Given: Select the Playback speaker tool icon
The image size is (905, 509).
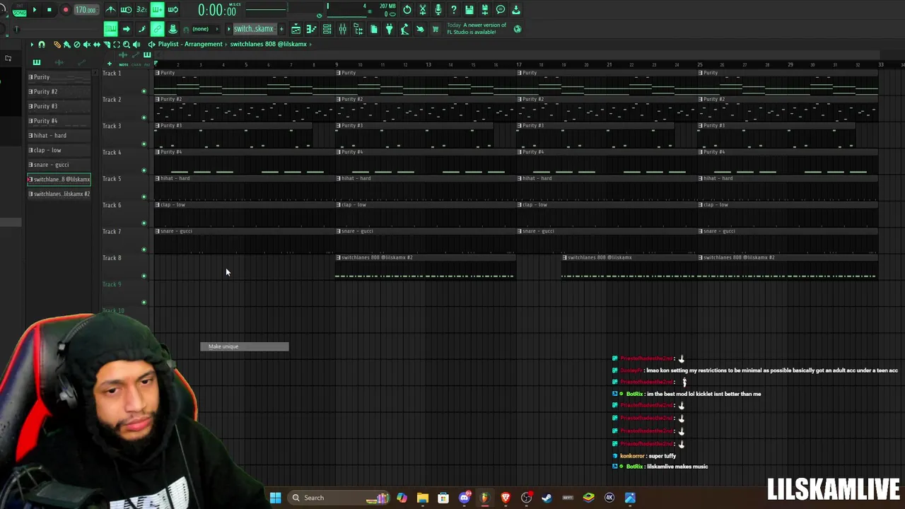Looking at the screenshot, I should [x=136, y=45].
